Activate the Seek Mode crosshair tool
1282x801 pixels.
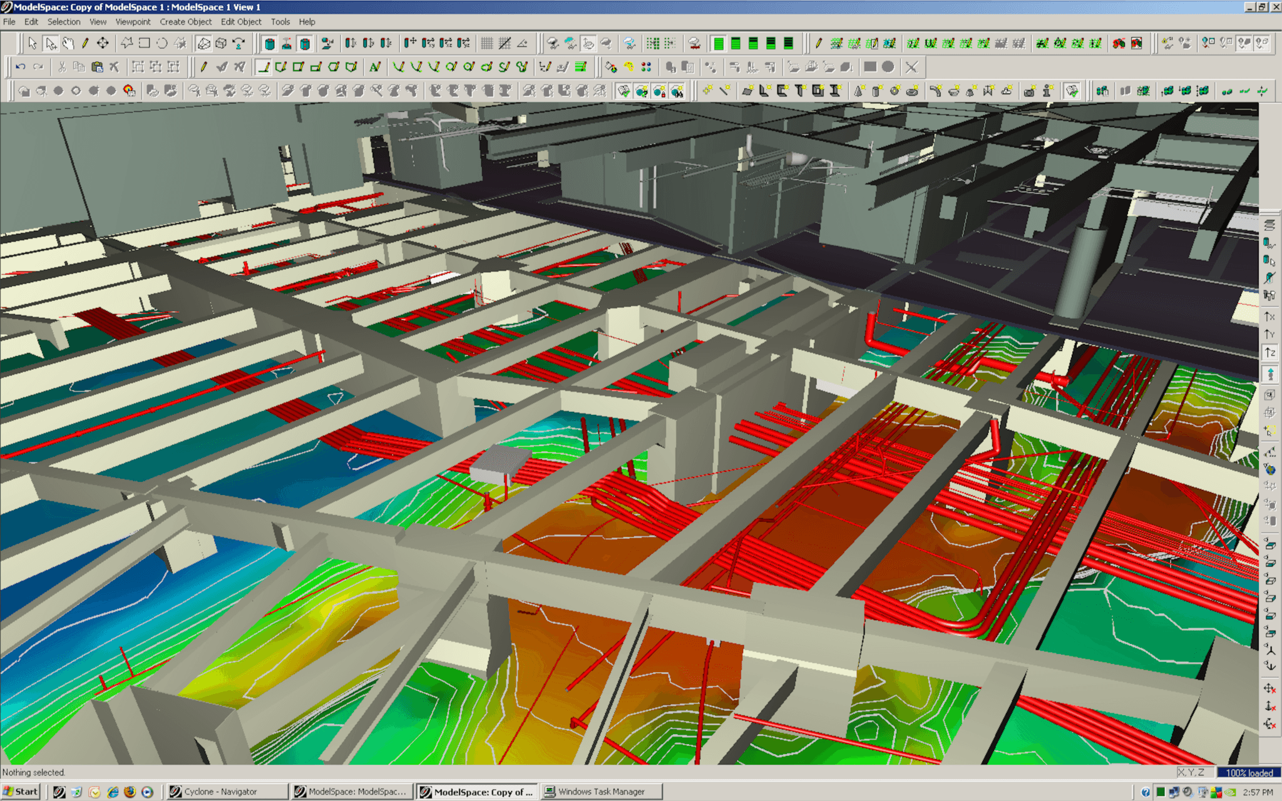click(103, 43)
